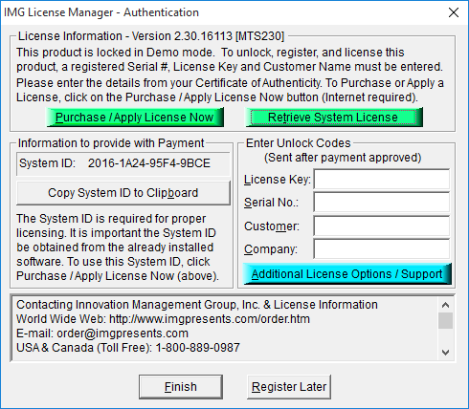Click the imgpresents.com order web address
This screenshot has width=469, height=409.
[x=210, y=319]
